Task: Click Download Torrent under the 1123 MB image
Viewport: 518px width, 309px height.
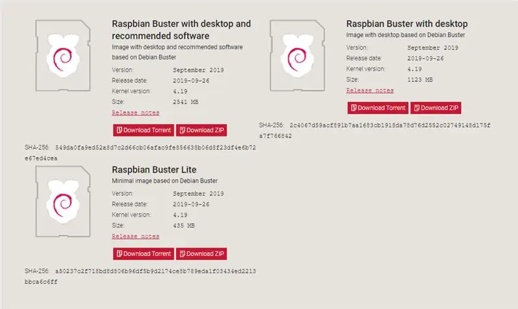Action: (378, 108)
